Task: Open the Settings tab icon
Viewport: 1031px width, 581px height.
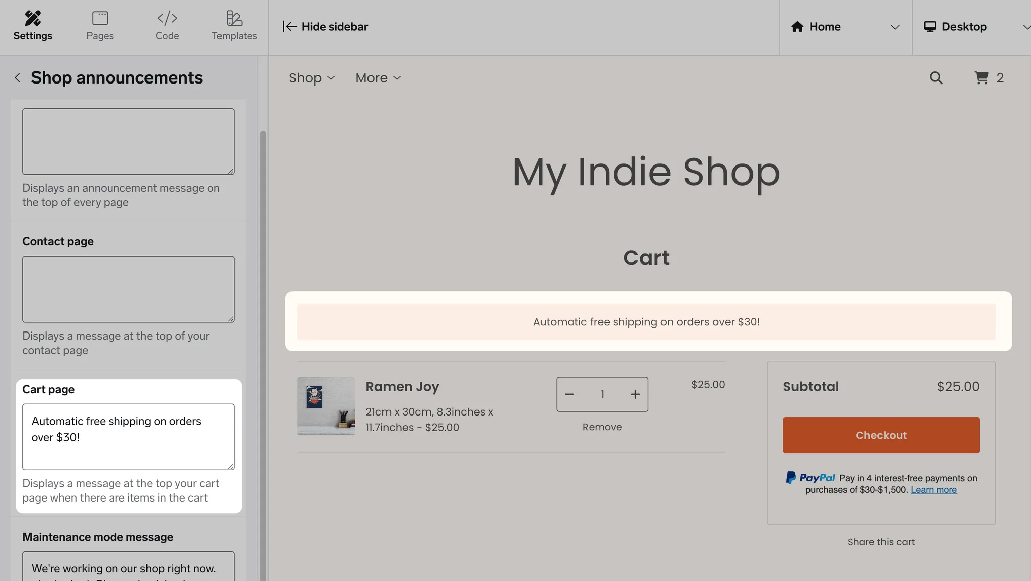Action: (33, 19)
